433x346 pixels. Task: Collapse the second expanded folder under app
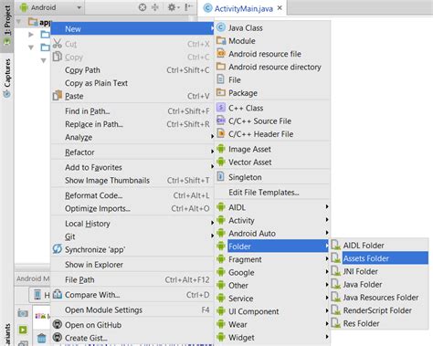point(31,47)
